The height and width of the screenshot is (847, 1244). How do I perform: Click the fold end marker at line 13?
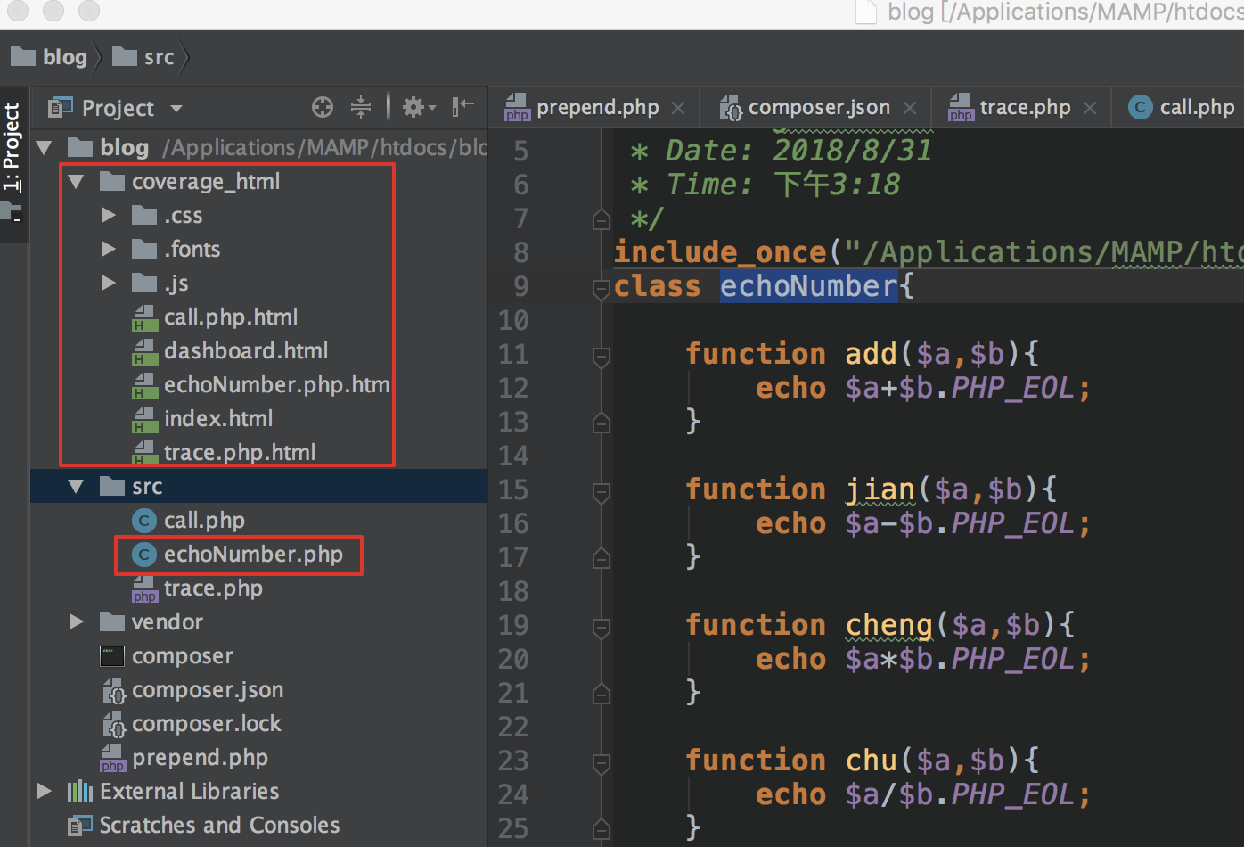click(x=602, y=423)
